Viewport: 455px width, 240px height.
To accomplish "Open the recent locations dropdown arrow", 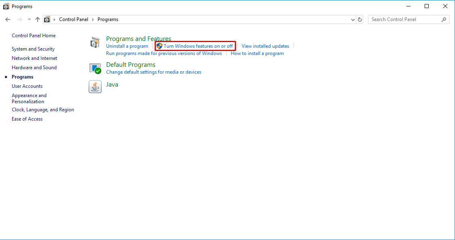I will click(29, 19).
